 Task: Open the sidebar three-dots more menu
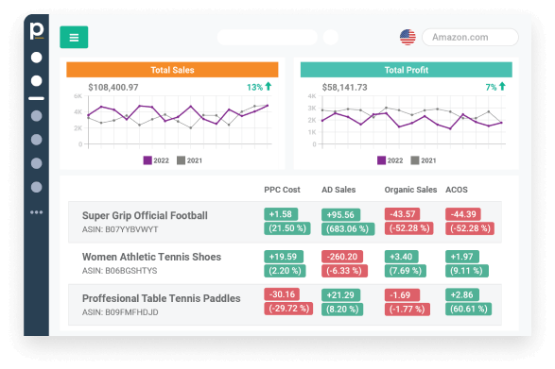click(37, 212)
